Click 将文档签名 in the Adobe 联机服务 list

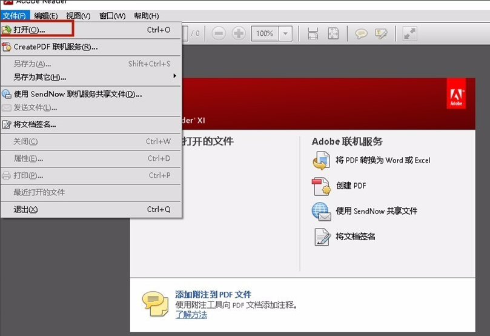[356, 237]
